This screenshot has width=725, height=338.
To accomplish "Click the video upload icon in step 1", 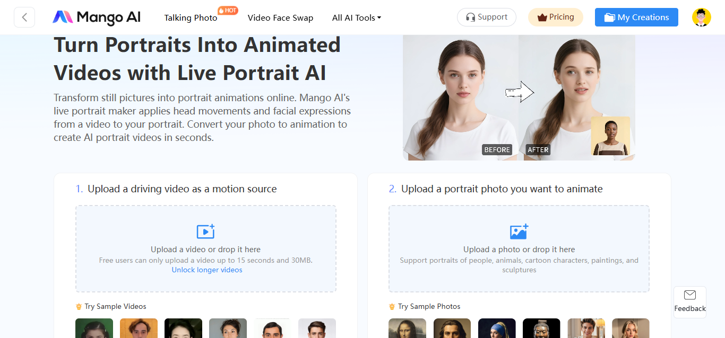I will pos(205,232).
